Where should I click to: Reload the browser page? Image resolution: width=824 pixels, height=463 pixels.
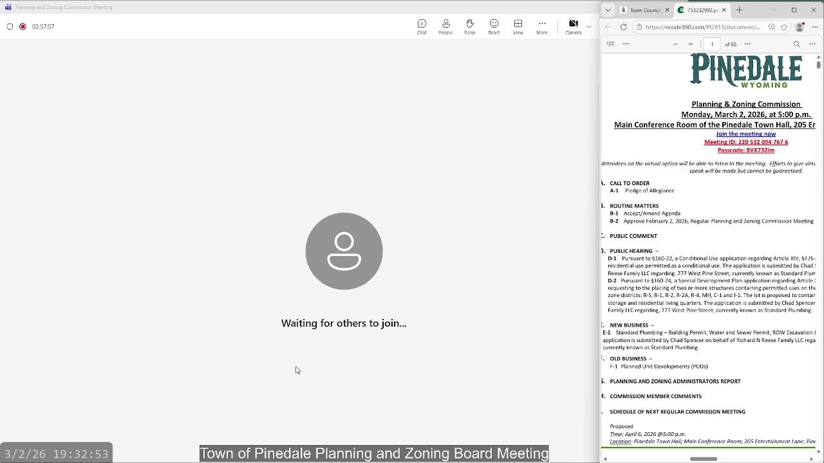pos(623,27)
